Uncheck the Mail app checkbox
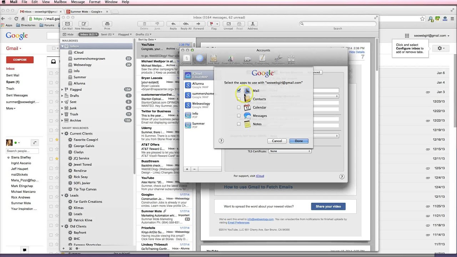The image size is (457, 257). click(x=239, y=91)
